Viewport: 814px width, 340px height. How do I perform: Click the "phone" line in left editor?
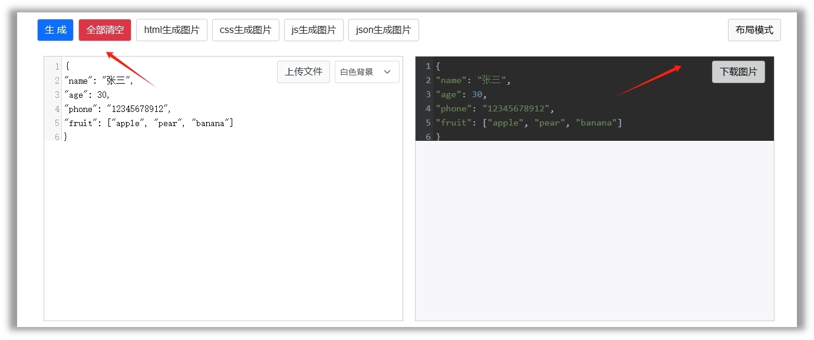pos(117,109)
